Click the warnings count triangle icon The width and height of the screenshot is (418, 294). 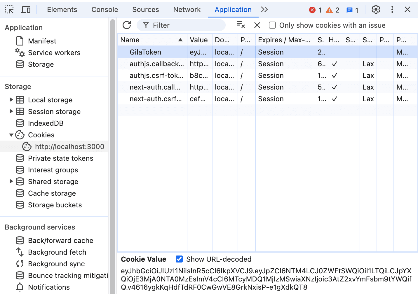[329, 10]
